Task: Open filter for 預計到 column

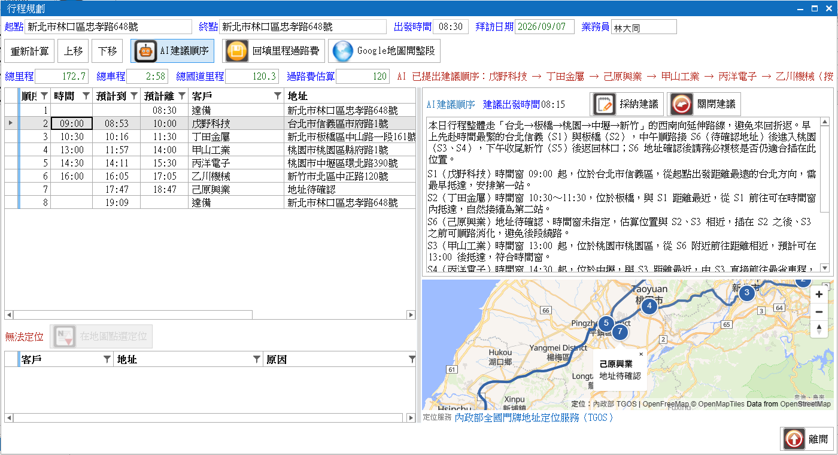Action: click(x=133, y=96)
